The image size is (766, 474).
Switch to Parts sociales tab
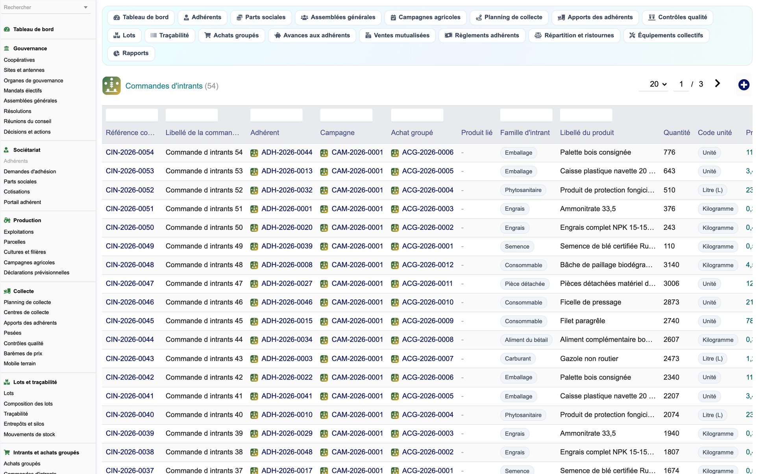pyautogui.click(x=261, y=17)
